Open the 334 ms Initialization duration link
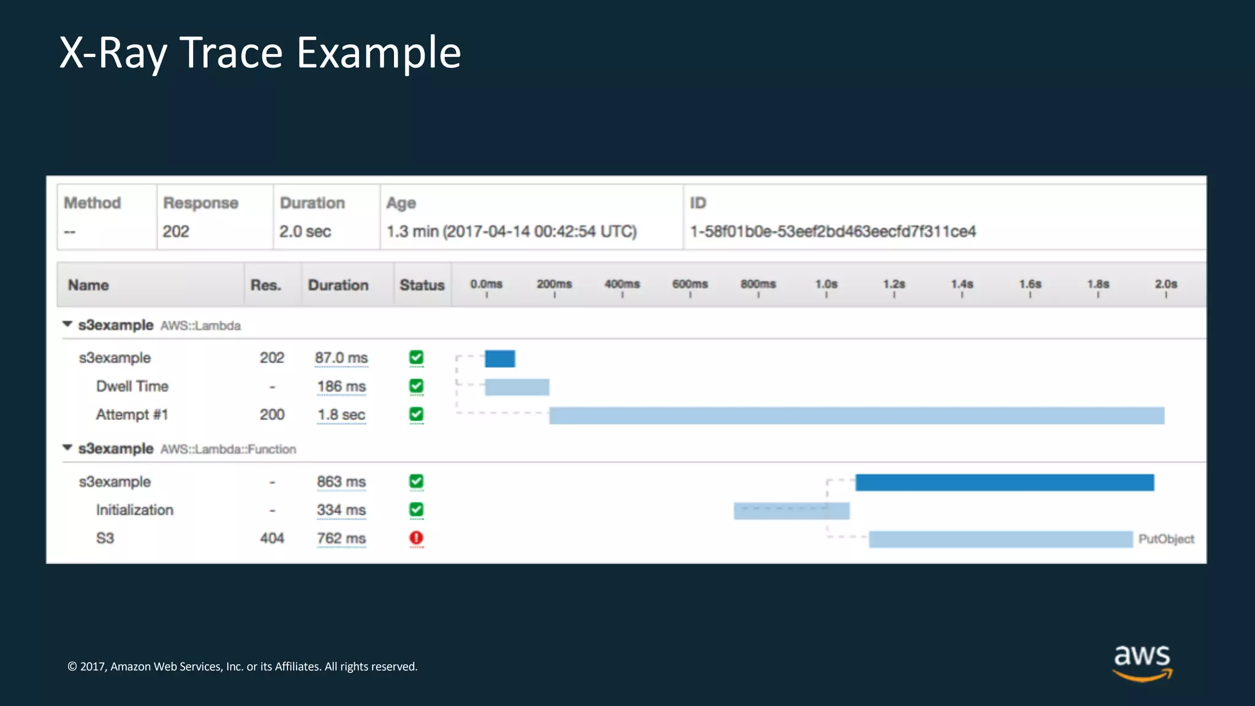This screenshot has width=1255, height=706. click(341, 510)
